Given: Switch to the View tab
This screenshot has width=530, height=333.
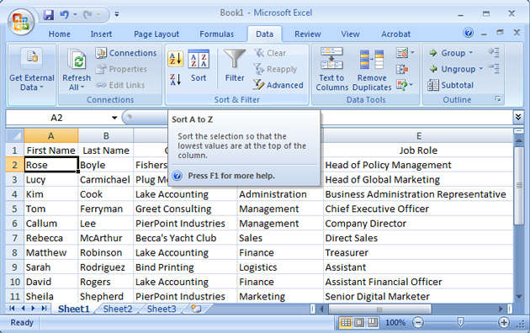Looking at the screenshot, I should click(x=350, y=34).
